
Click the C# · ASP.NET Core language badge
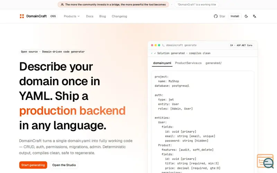coord(241,45)
